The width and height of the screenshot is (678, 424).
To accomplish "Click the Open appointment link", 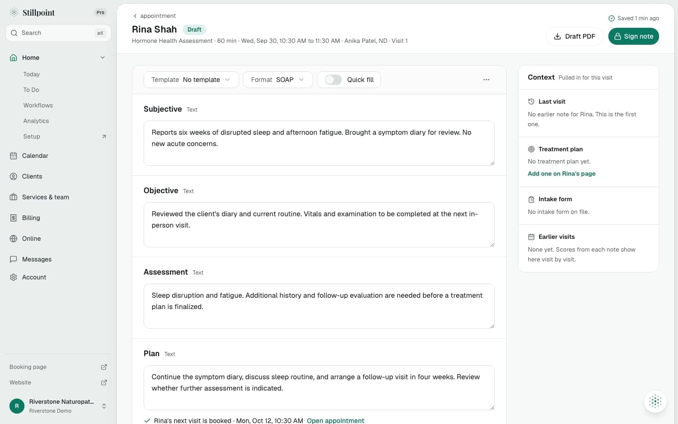I will coord(336,420).
